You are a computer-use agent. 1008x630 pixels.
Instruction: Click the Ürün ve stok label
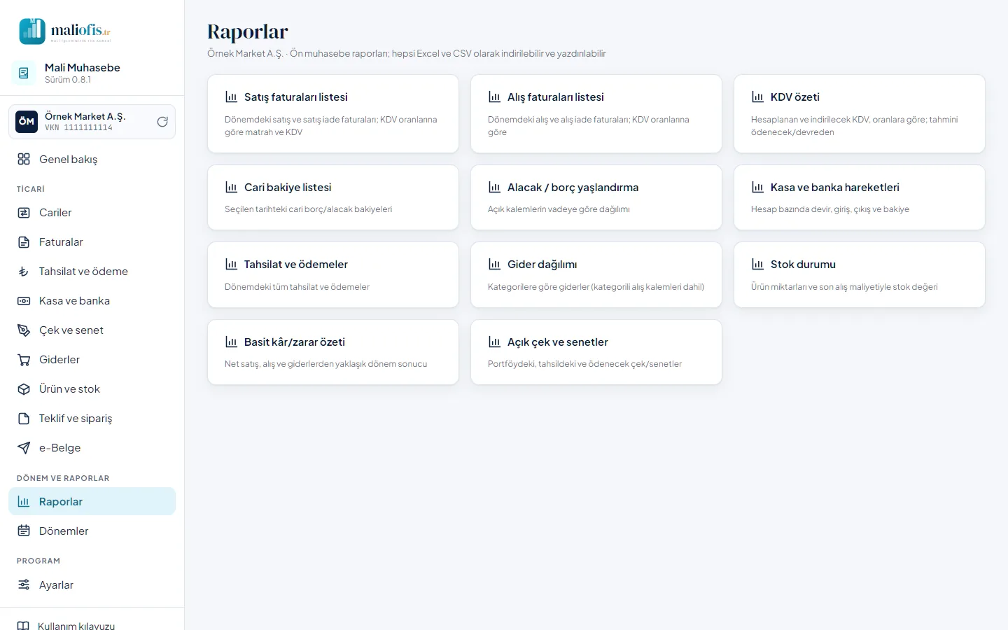tap(69, 389)
